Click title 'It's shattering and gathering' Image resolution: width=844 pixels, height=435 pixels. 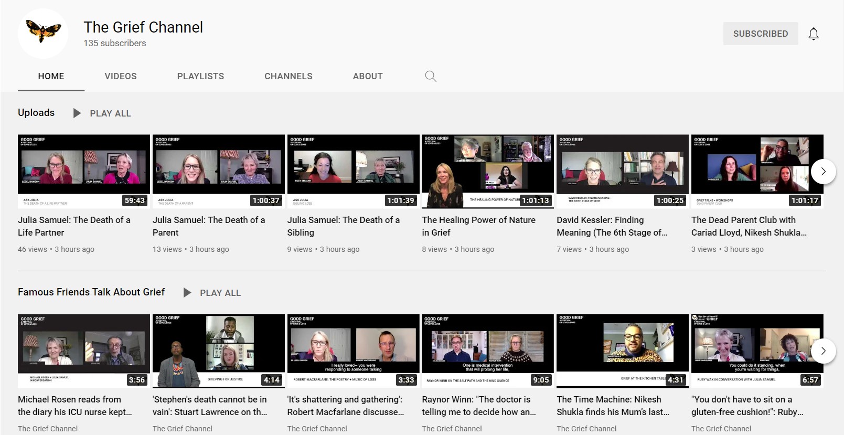(346, 406)
